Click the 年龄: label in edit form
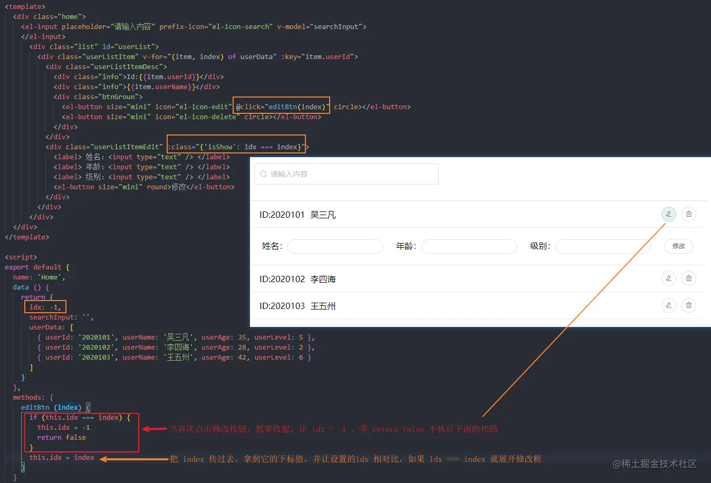The height and width of the screenshot is (483, 711). [406, 246]
